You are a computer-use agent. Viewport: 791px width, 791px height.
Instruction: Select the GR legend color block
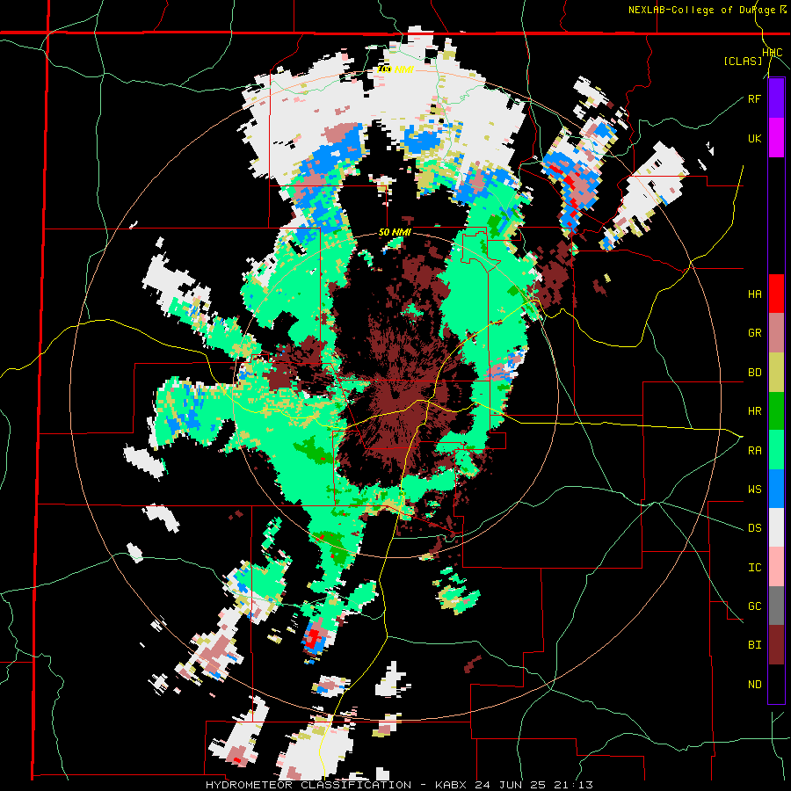tap(776, 332)
